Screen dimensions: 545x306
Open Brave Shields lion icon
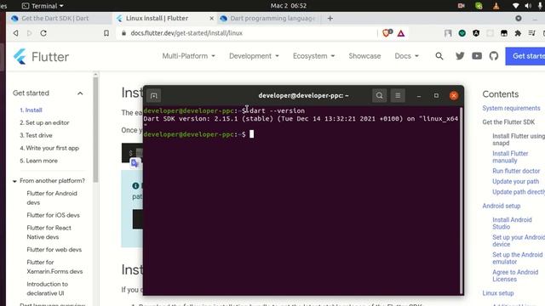click(x=387, y=33)
